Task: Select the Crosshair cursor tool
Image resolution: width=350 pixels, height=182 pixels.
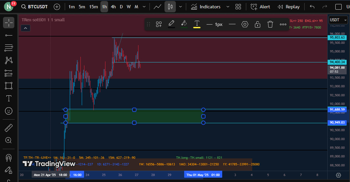Action: tap(9, 23)
